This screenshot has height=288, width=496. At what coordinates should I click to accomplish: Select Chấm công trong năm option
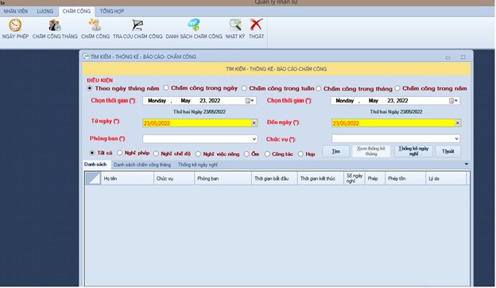(x=397, y=88)
